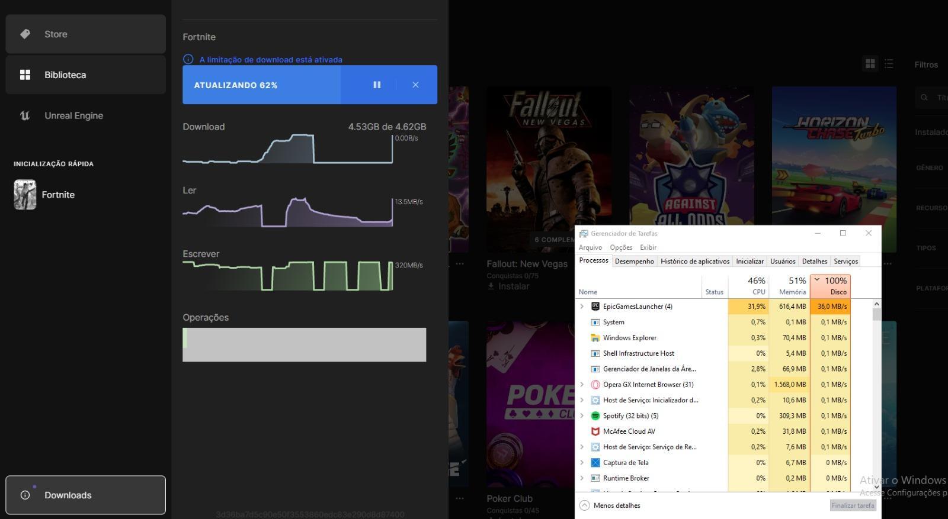
Task: Switch to Histórico de aplicativos tab
Action: pyautogui.click(x=695, y=261)
